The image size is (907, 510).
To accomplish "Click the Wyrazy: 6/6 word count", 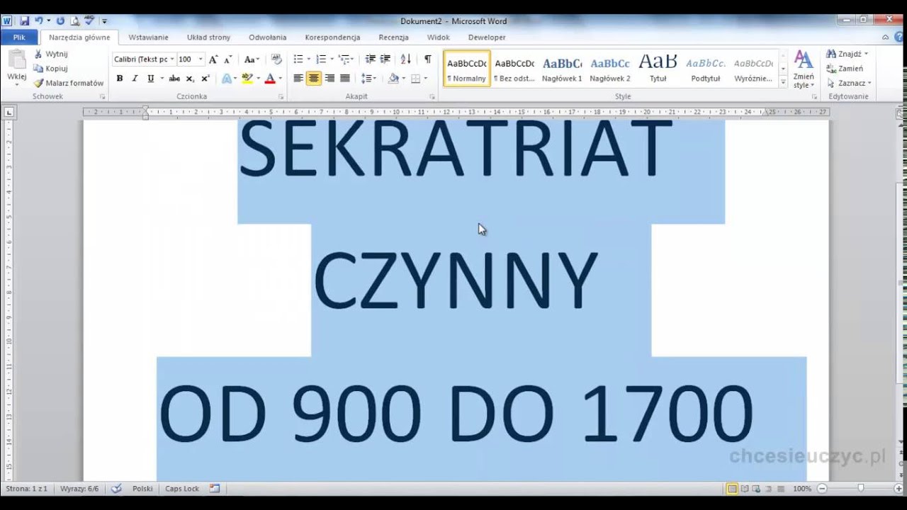I will pos(79,489).
